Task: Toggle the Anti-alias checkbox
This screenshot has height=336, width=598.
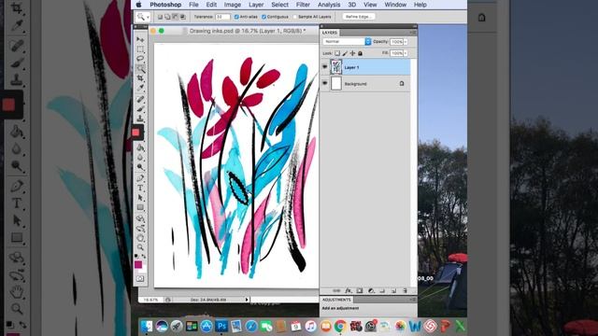Action: coord(236,17)
